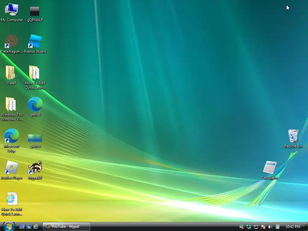Click the network connections tray icon

click(249, 227)
